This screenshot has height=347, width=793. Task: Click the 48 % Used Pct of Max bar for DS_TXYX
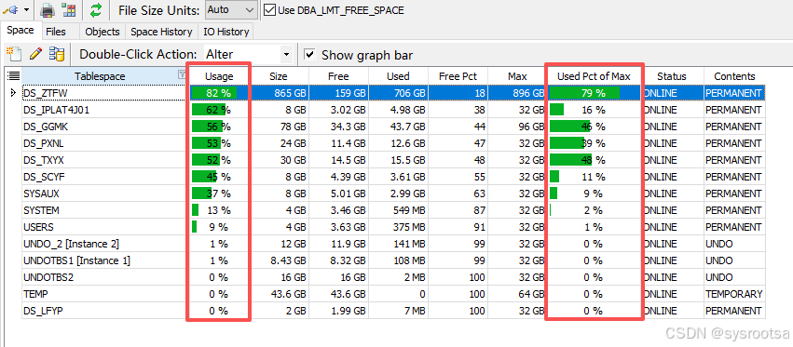coord(594,160)
